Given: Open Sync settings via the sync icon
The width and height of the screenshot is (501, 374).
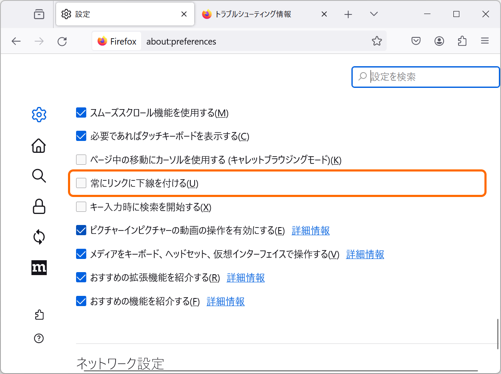Looking at the screenshot, I should [x=39, y=237].
